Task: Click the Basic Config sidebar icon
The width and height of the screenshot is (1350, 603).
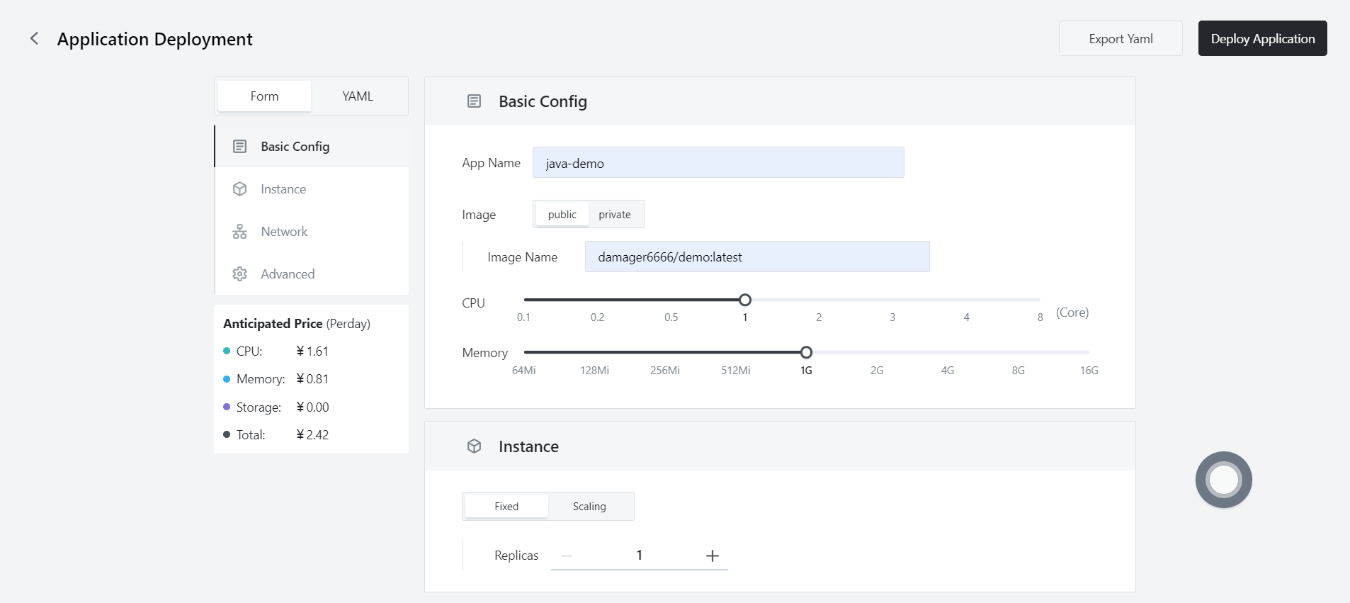Action: point(240,147)
